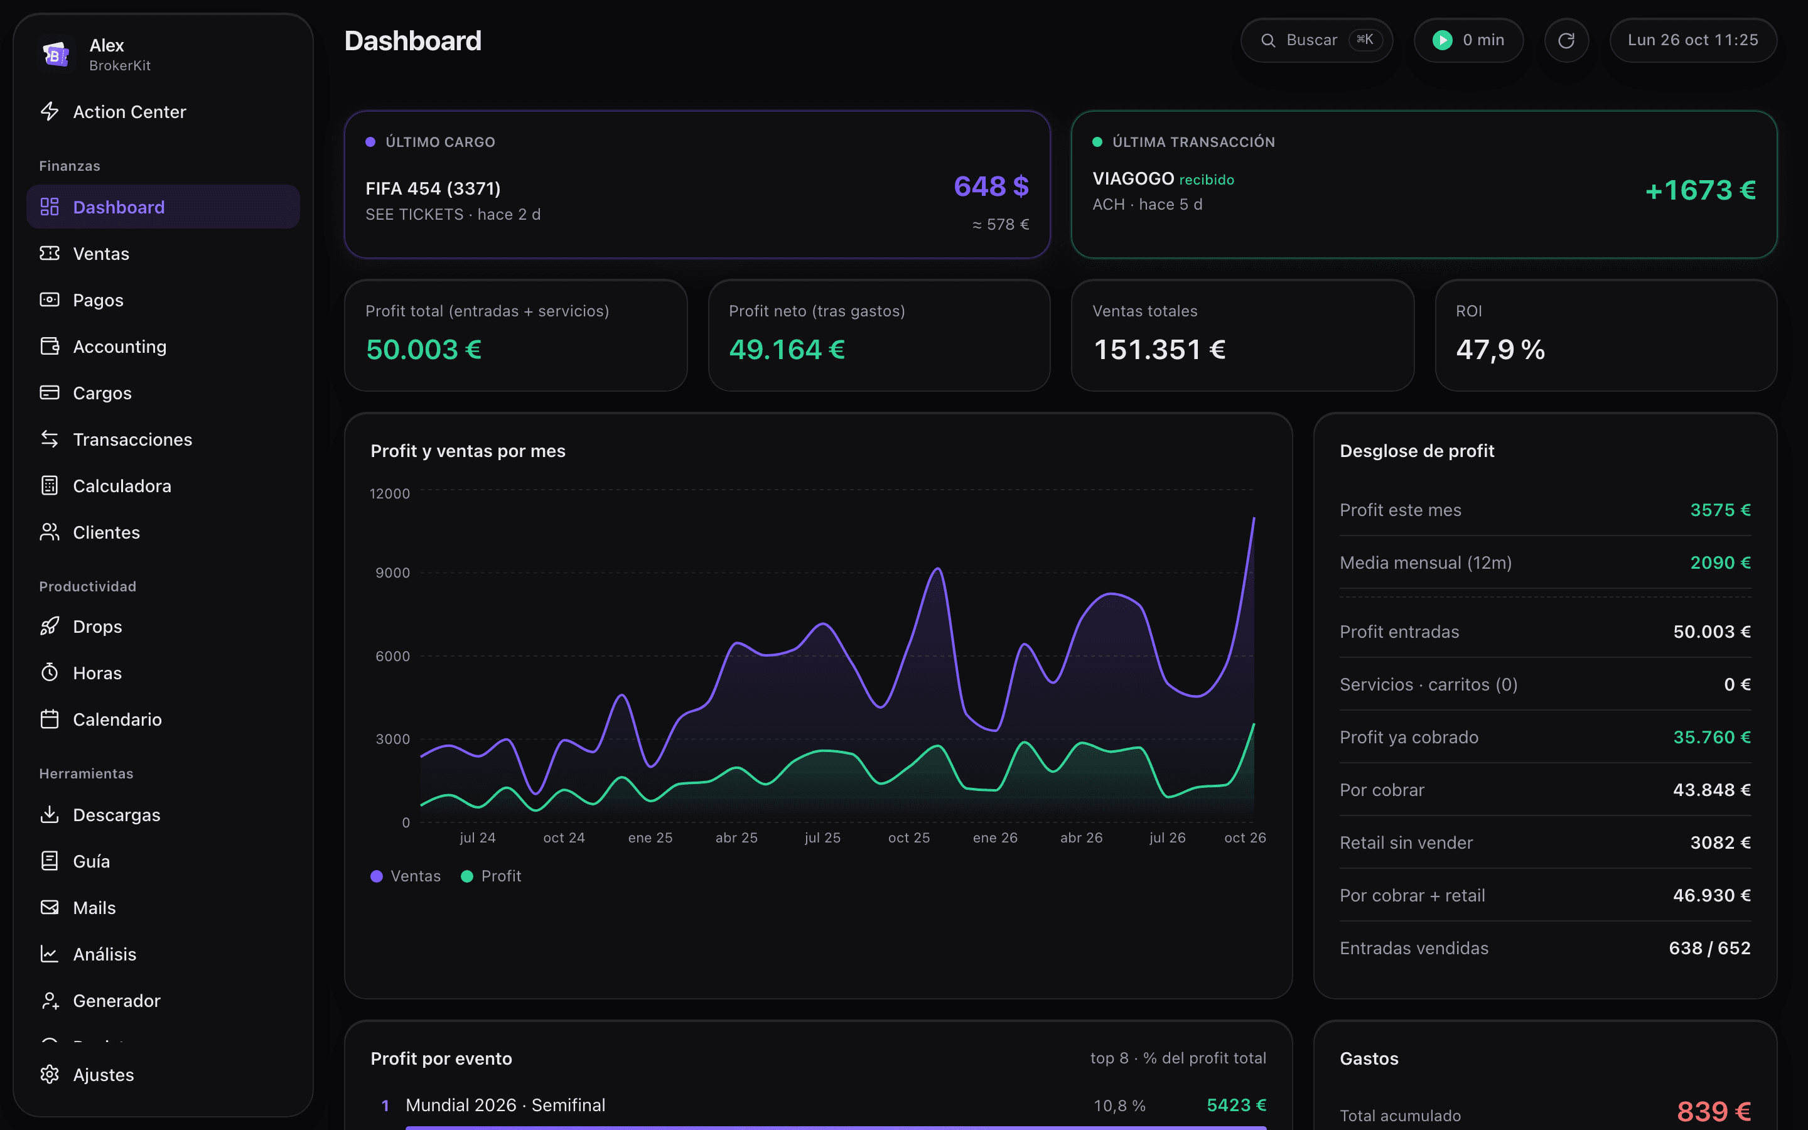Click Profit este mes 3575 € value
This screenshot has width=1808, height=1130.
click(1721, 510)
